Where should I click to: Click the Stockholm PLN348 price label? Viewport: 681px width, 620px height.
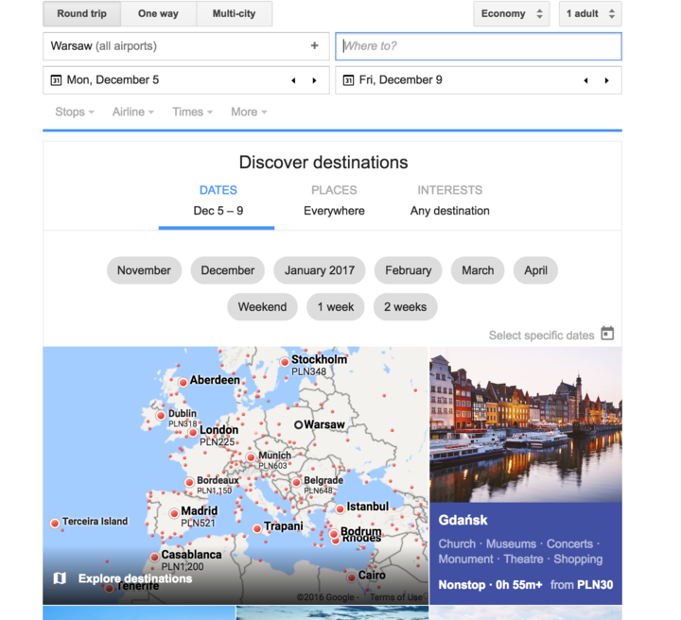pyautogui.click(x=308, y=371)
